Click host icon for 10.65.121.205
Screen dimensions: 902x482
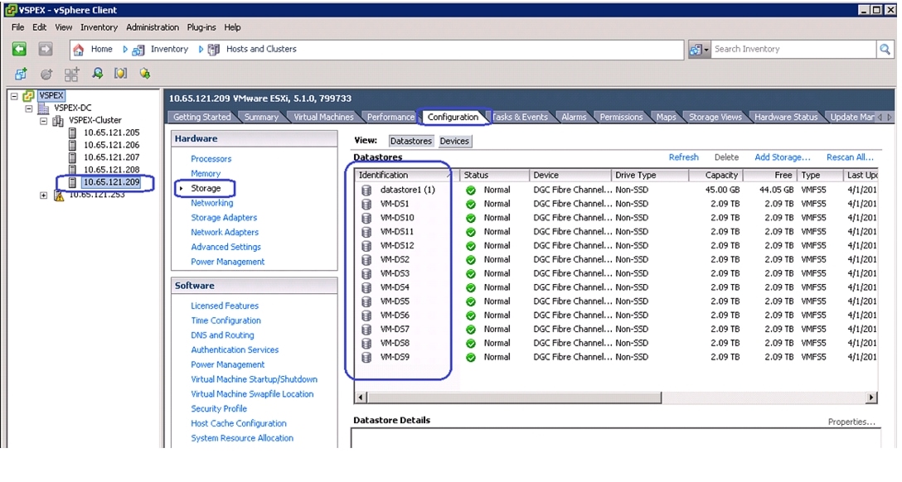point(72,133)
